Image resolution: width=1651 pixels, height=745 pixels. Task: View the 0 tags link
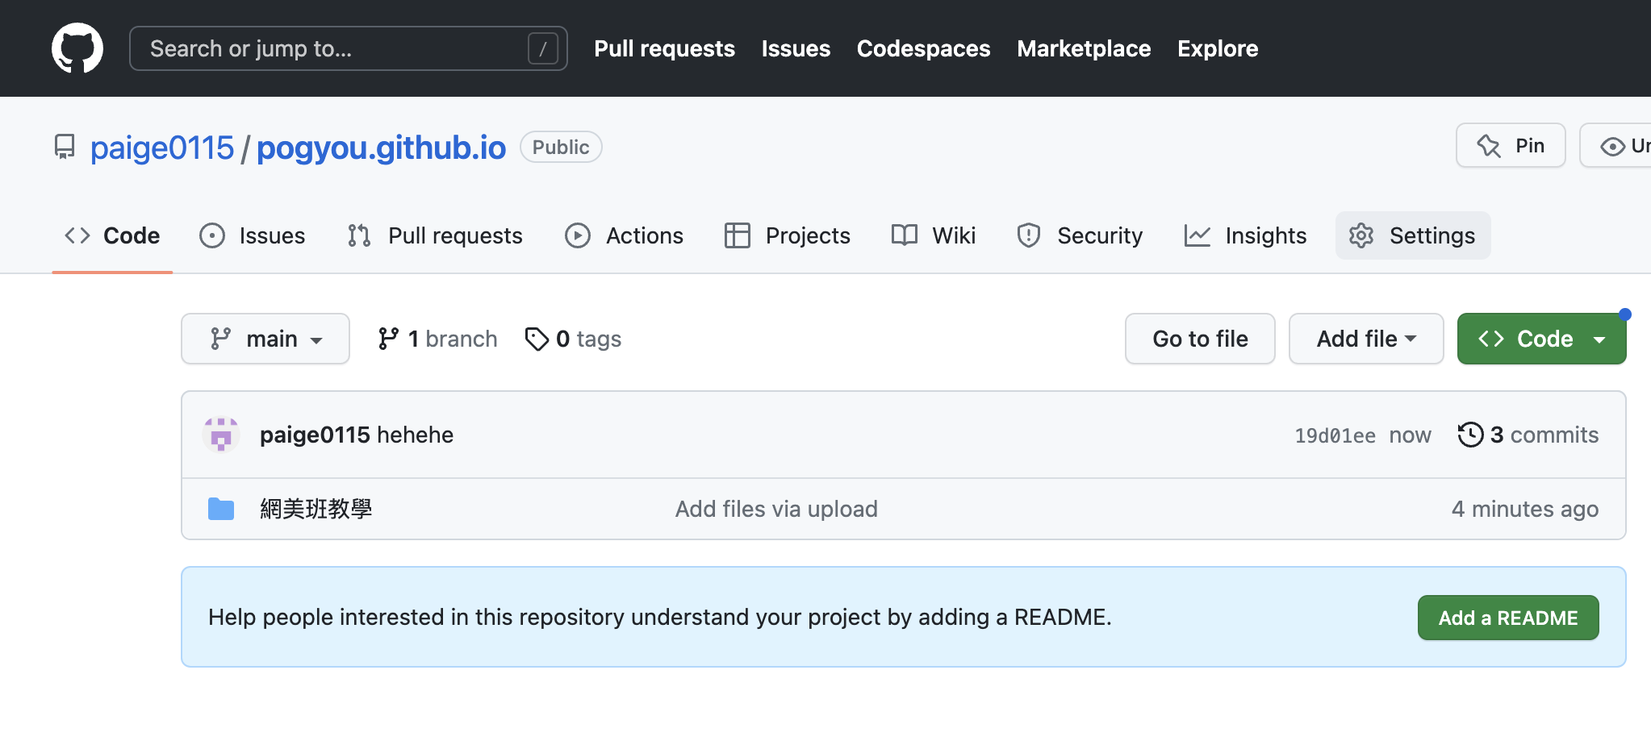tap(573, 339)
